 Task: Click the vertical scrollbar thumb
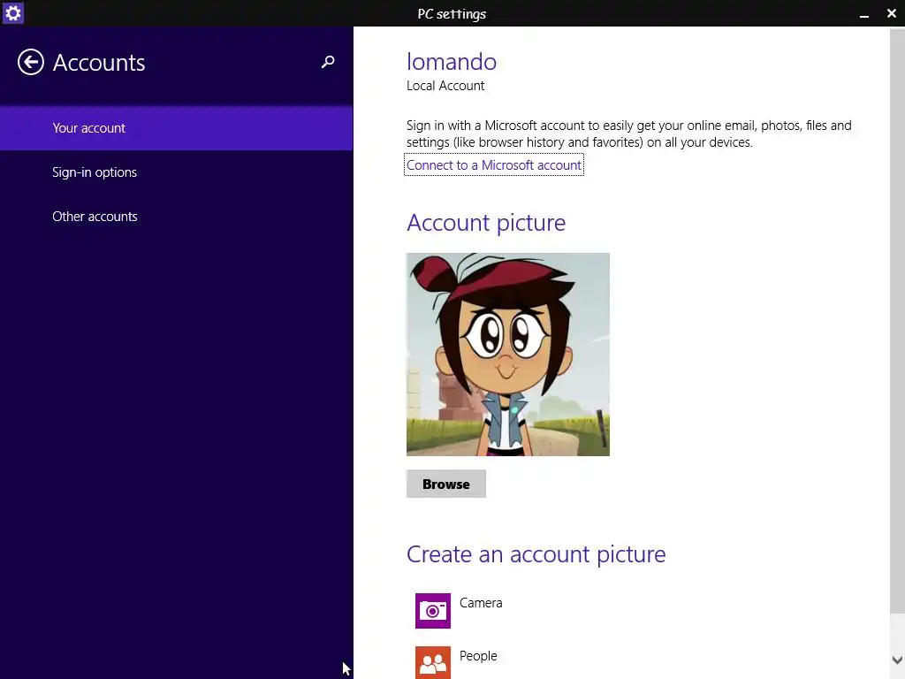point(897,320)
